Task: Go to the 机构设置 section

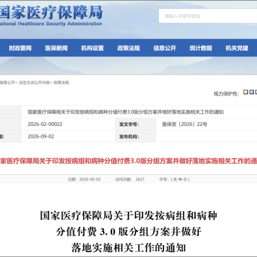Action: (93, 48)
